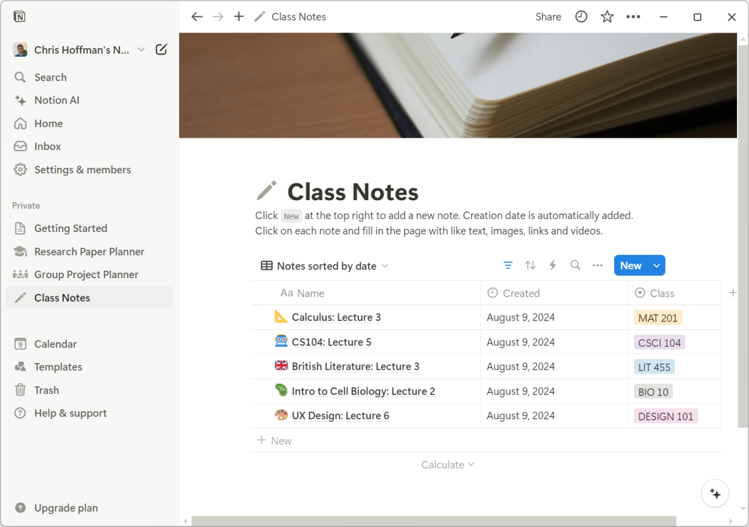This screenshot has height=527, width=749.
Task: Click the add column plus icon
Action: point(733,293)
